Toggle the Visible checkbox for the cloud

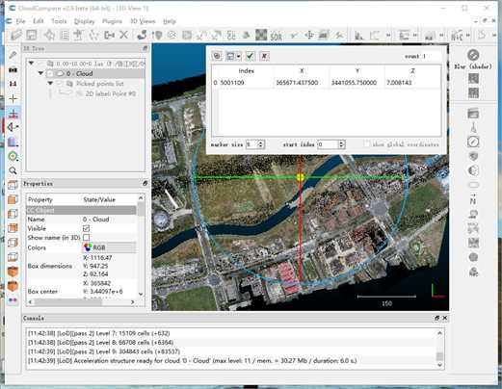pyautogui.click(x=86, y=228)
